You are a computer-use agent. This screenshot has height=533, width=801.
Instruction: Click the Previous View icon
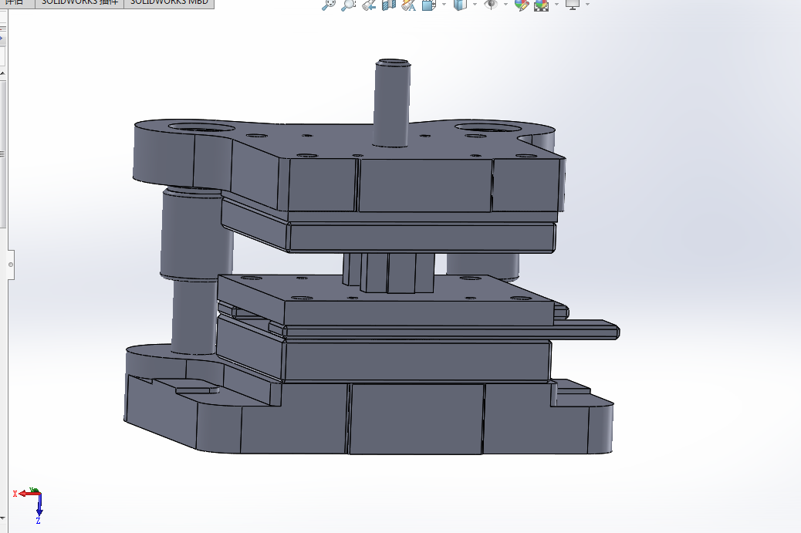click(369, 5)
